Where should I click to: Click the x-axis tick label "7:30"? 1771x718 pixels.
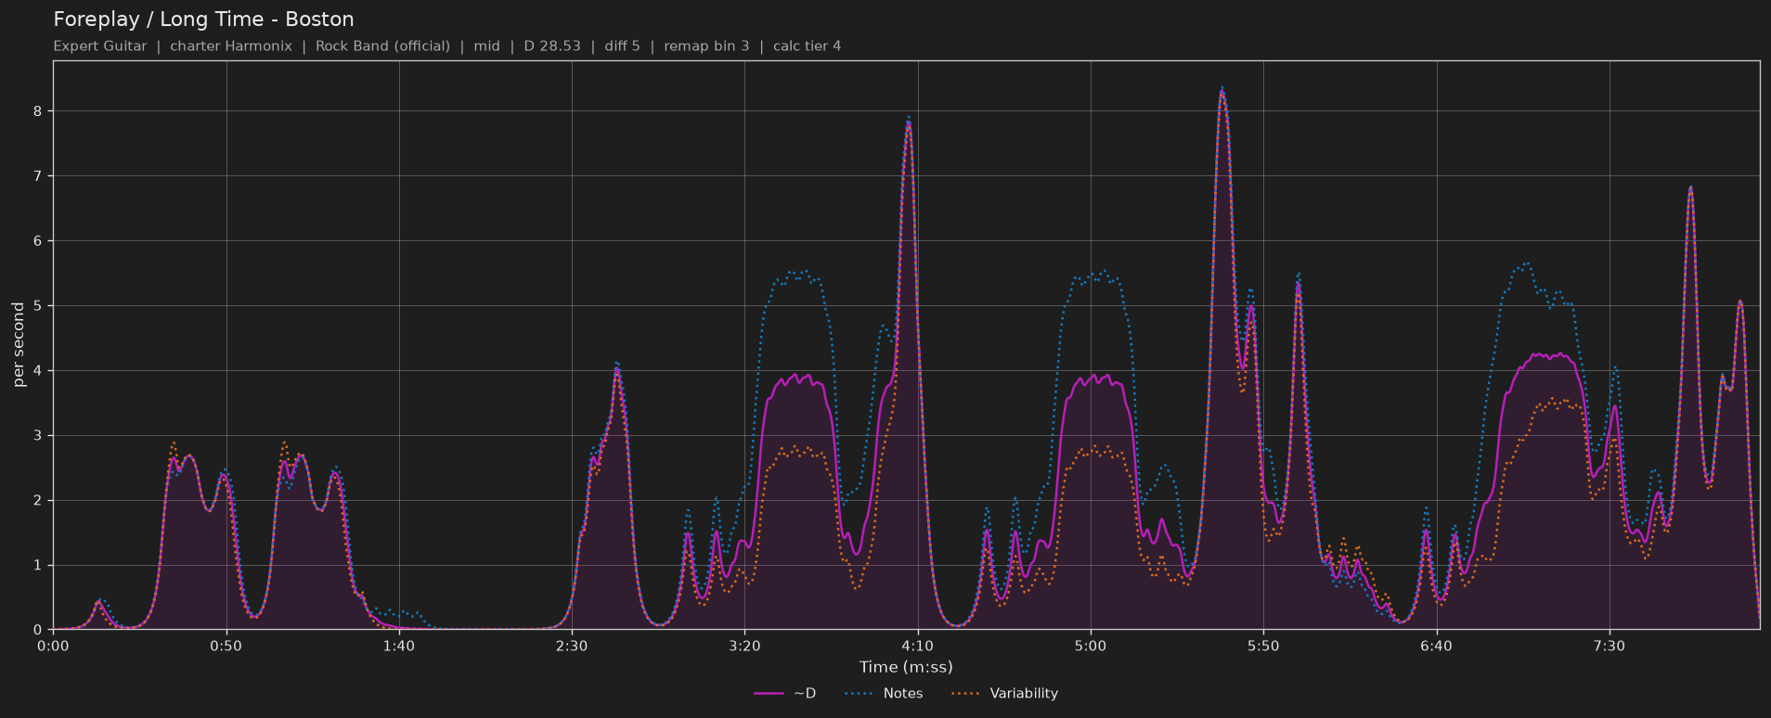(x=1609, y=646)
